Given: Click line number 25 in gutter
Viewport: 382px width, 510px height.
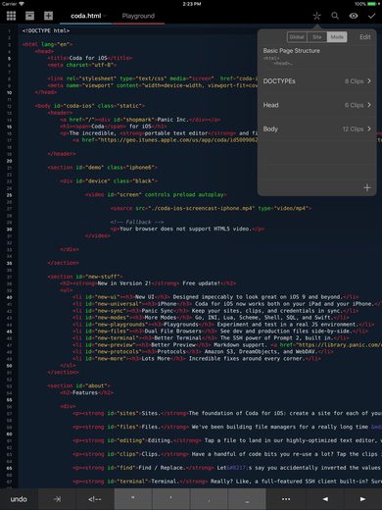Looking at the screenshot, I should [x=9, y=195].
